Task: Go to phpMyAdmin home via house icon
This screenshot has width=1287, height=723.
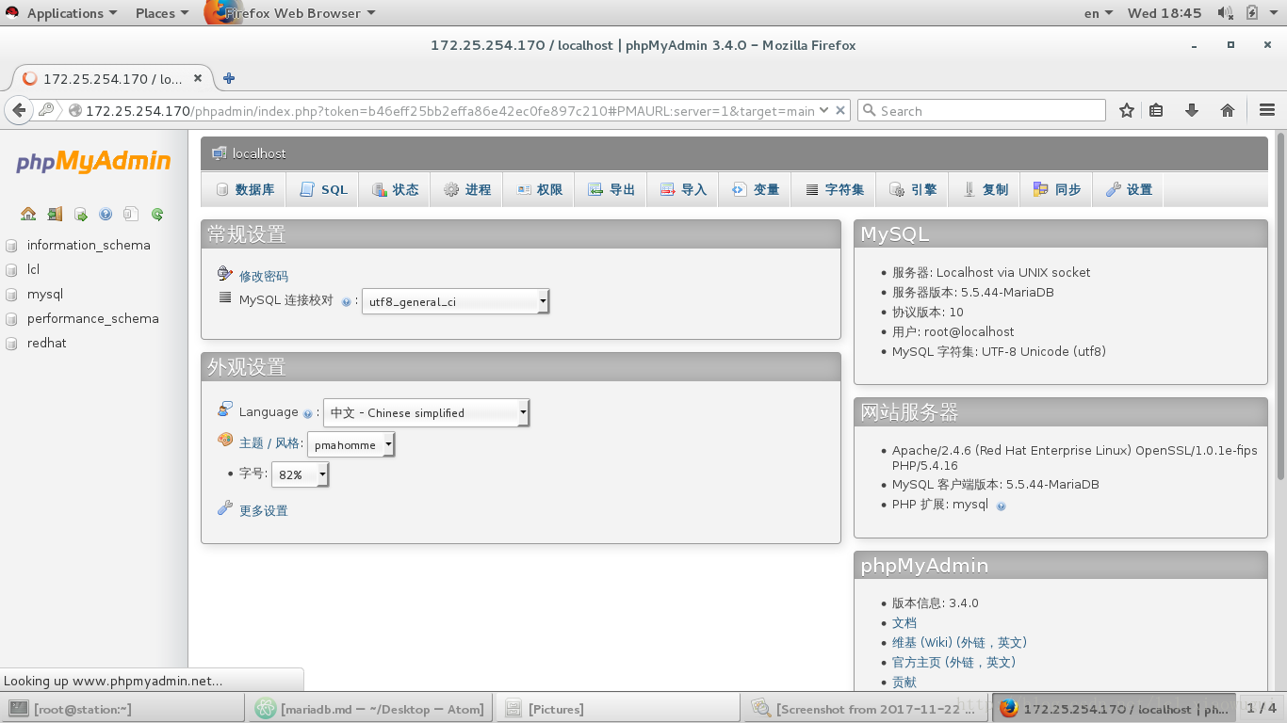Action: (28, 214)
